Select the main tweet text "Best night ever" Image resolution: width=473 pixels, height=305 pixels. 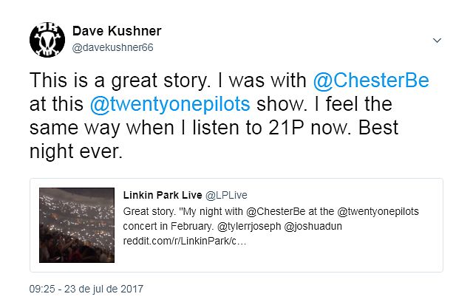tap(214, 140)
